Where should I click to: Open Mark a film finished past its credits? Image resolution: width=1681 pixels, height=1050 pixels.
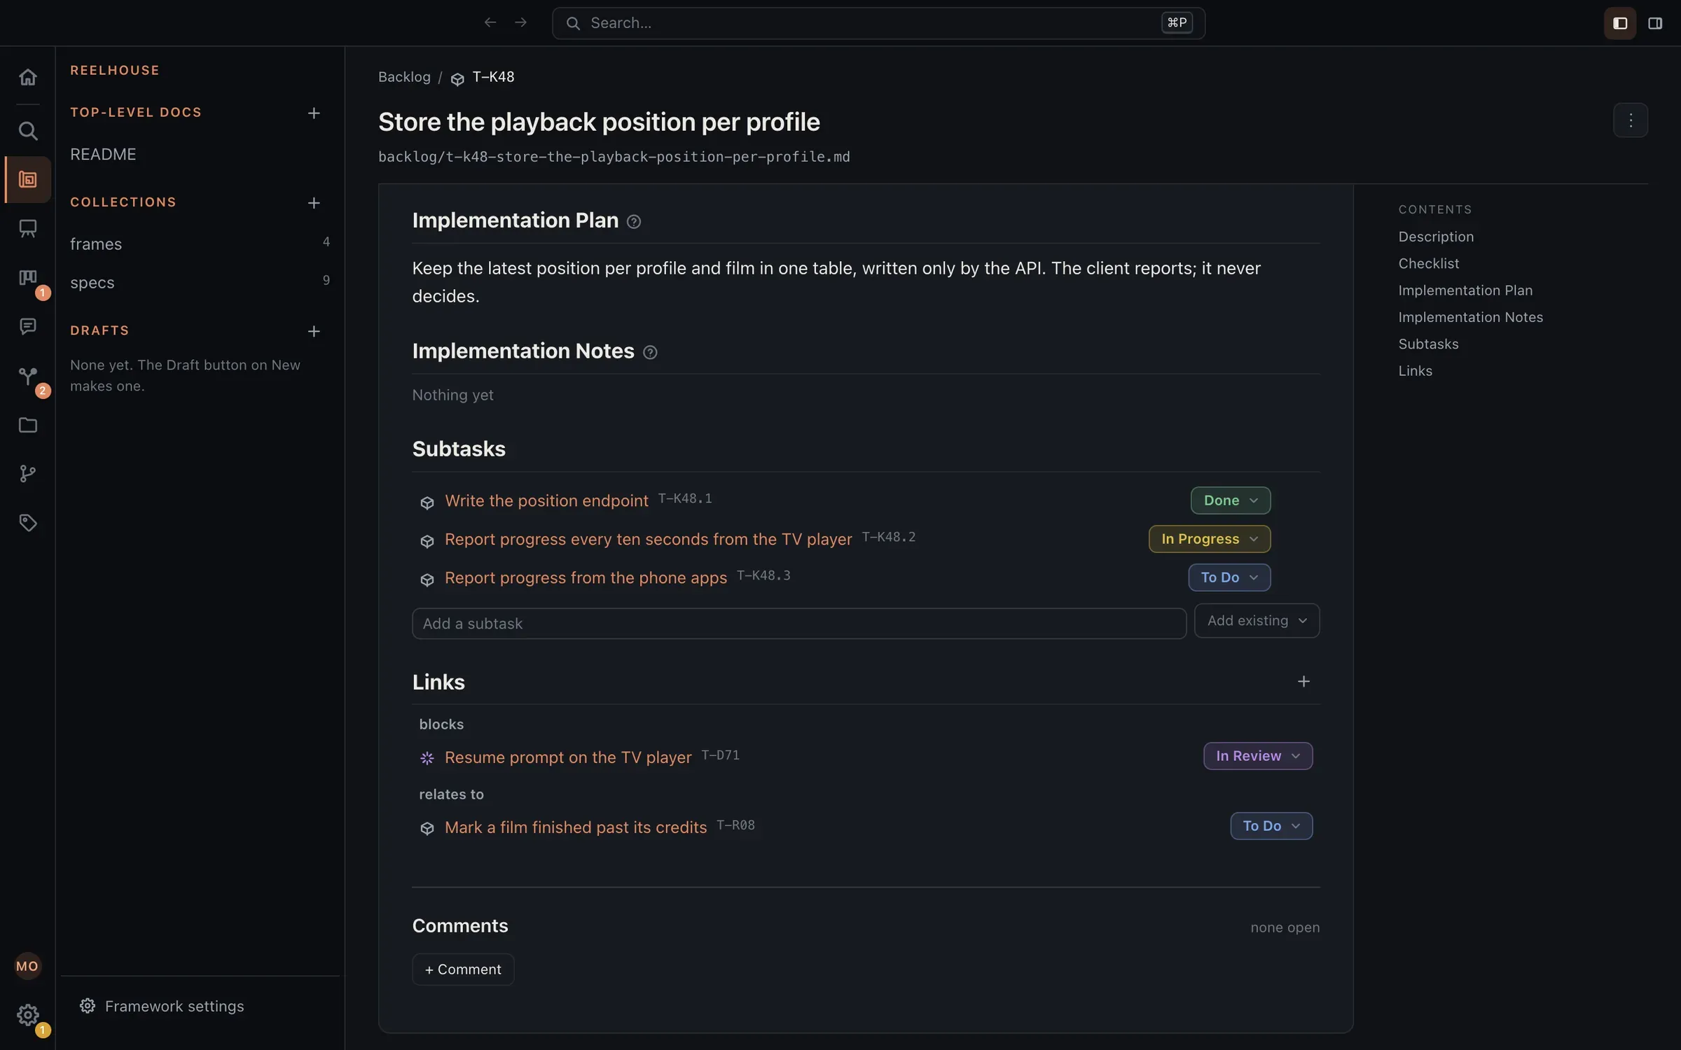pyautogui.click(x=576, y=827)
